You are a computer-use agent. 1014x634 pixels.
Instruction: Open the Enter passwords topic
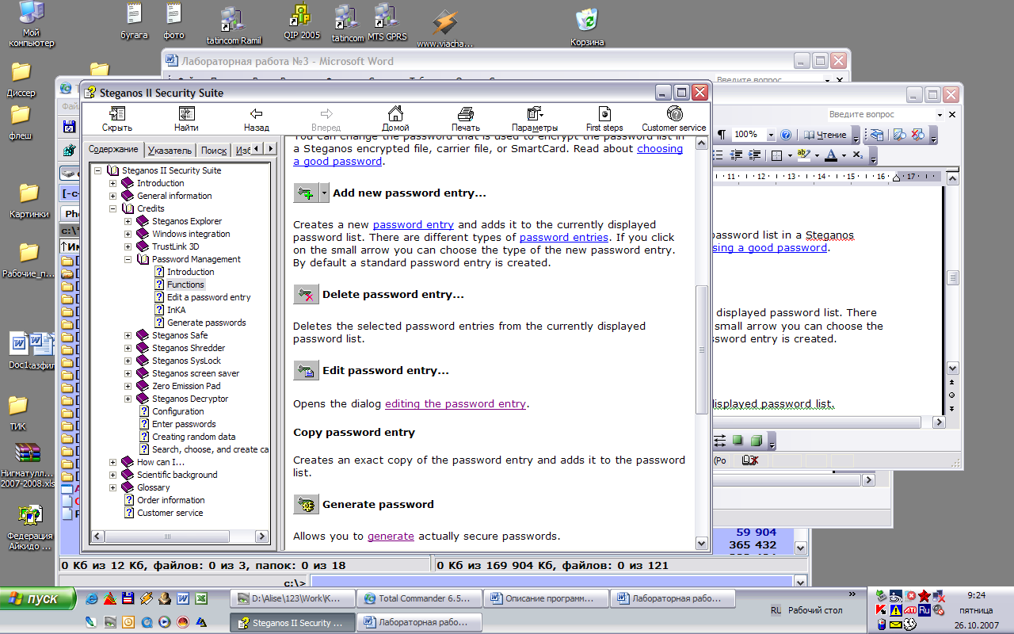tap(184, 424)
